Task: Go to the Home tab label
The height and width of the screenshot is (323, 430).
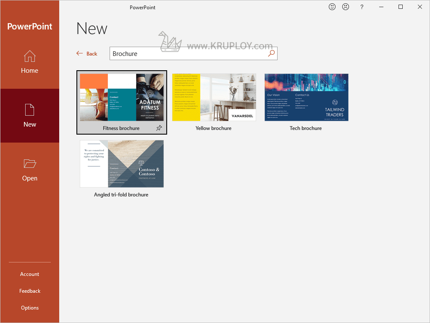Action: pos(30,71)
